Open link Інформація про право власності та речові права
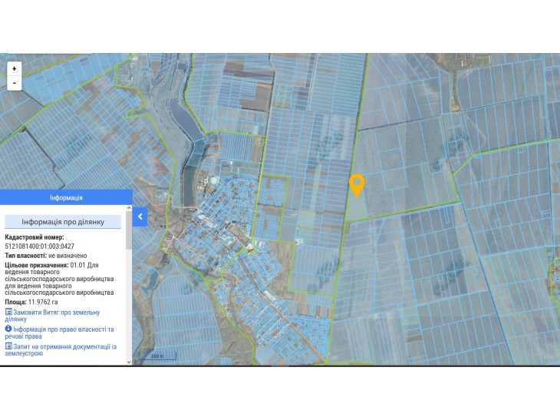 59,332
